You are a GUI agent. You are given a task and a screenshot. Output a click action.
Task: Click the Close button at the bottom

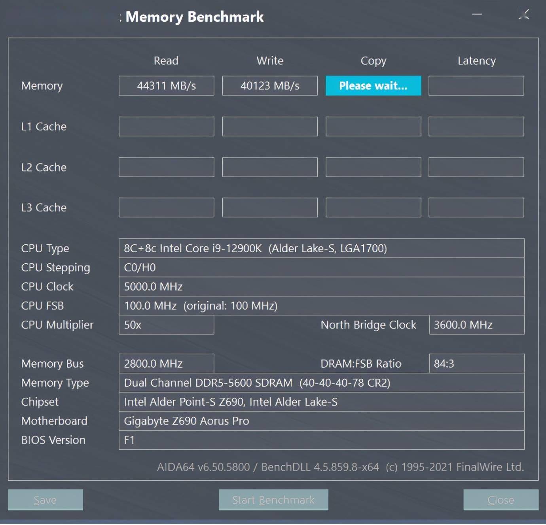(x=501, y=500)
